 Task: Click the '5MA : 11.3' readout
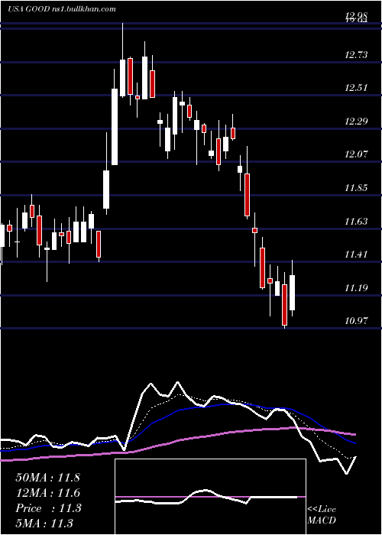pos(44,523)
